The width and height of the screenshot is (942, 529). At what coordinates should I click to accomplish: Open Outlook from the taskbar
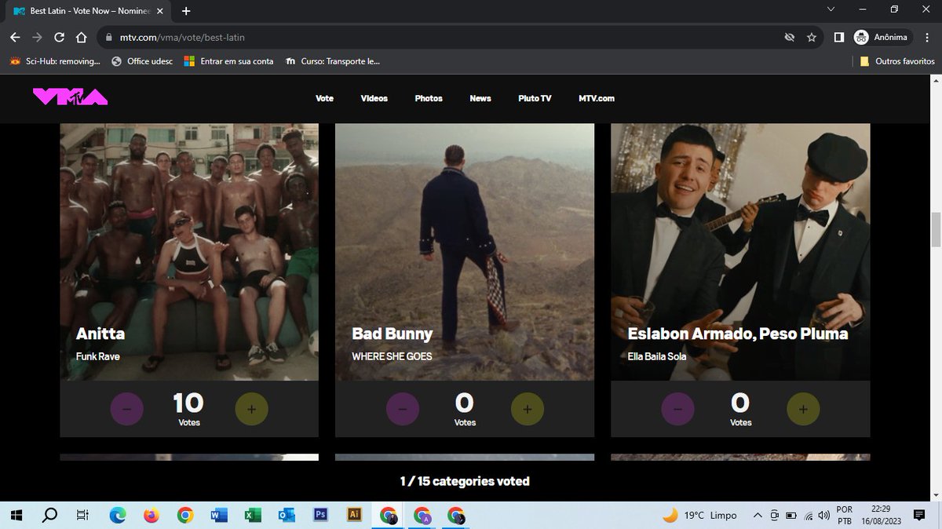pyautogui.click(x=287, y=516)
